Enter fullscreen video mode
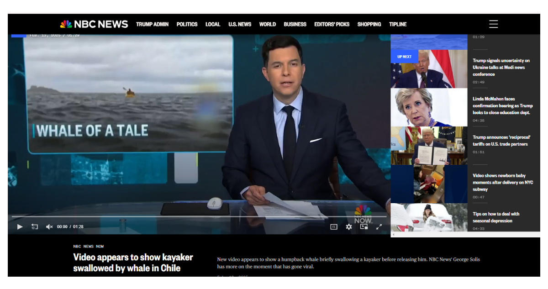Screen dimensions: 548x289 point(379,226)
